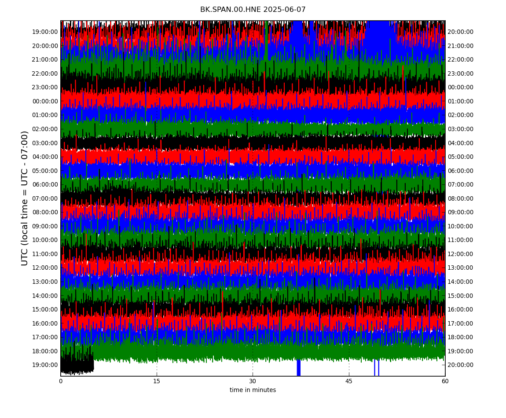Viewport: 506px width, 418px height.
Task: Click UTC axis label 01:00:00
Action: tap(45, 115)
